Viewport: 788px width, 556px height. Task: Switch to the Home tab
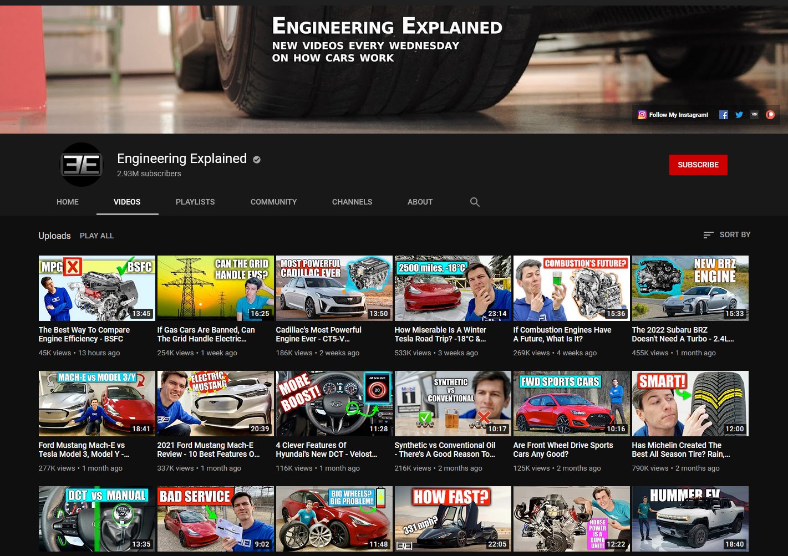click(x=68, y=202)
